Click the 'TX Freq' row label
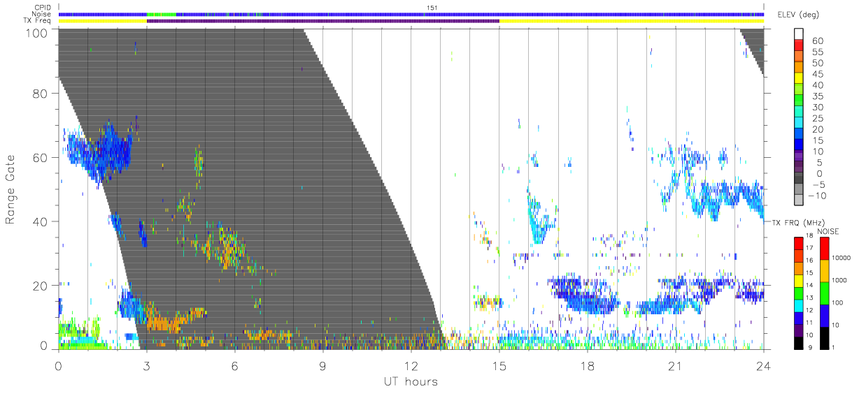The width and height of the screenshot is (859, 396). coord(38,21)
